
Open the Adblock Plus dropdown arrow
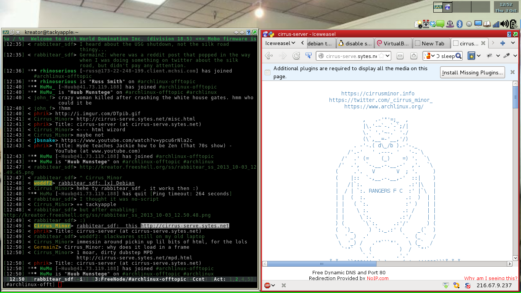click(x=273, y=285)
